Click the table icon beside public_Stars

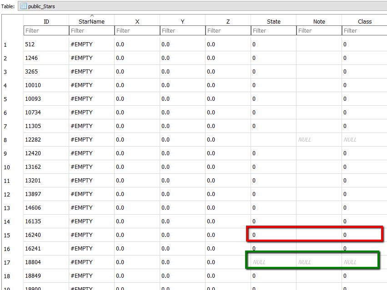24,6
